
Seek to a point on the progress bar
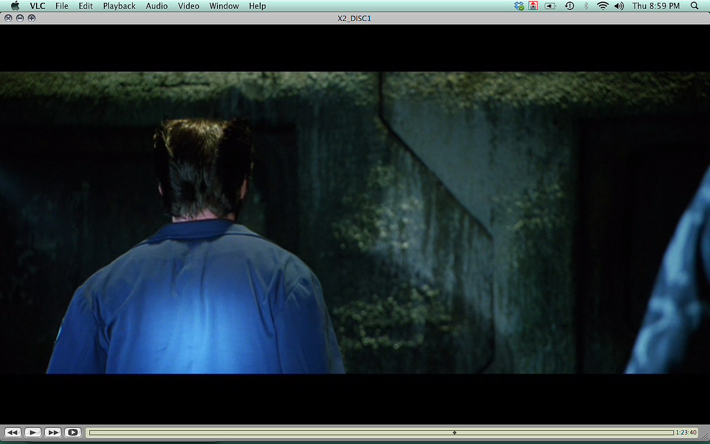(x=382, y=432)
